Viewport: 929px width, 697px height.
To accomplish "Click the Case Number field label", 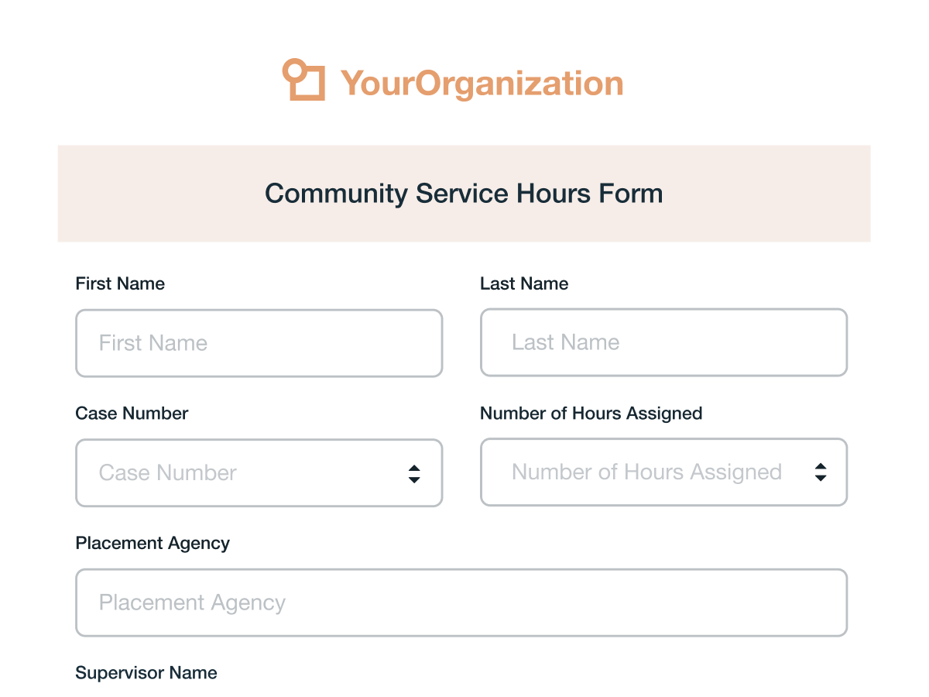I will 132,414.
